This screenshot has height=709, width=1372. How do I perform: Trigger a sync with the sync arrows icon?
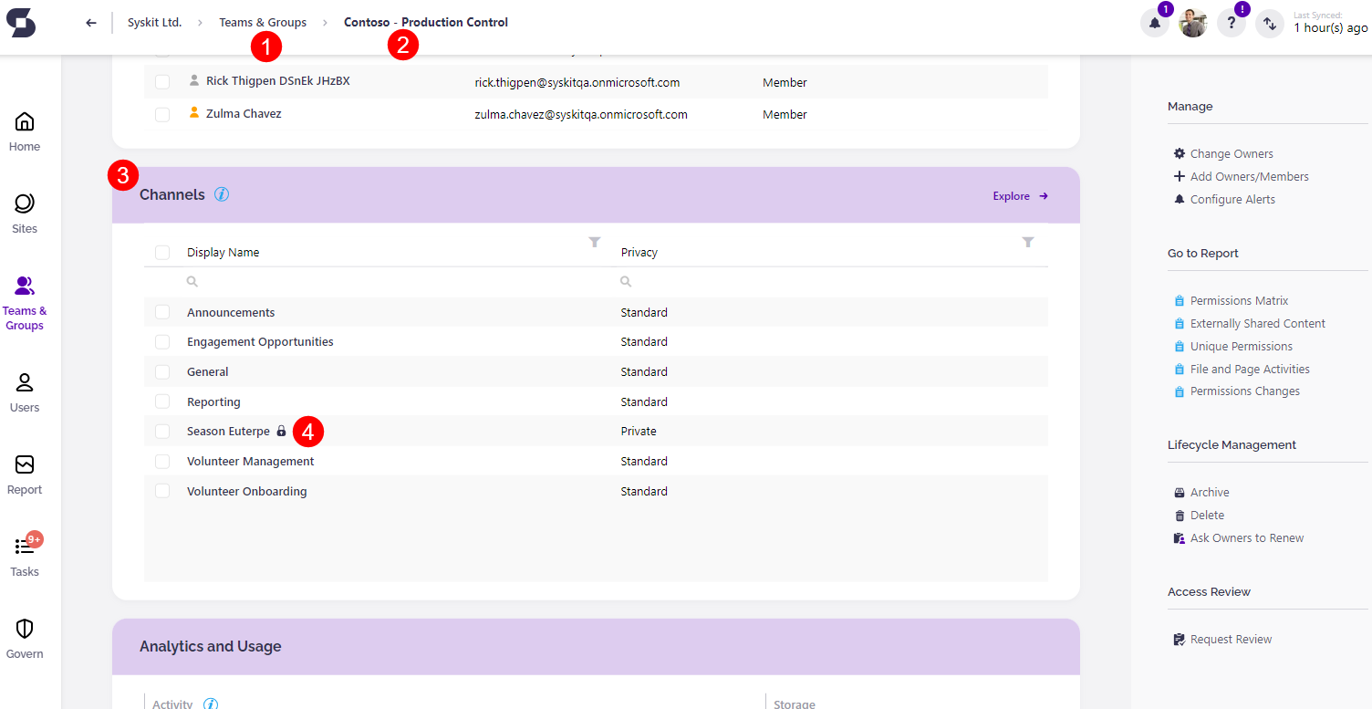(1269, 24)
